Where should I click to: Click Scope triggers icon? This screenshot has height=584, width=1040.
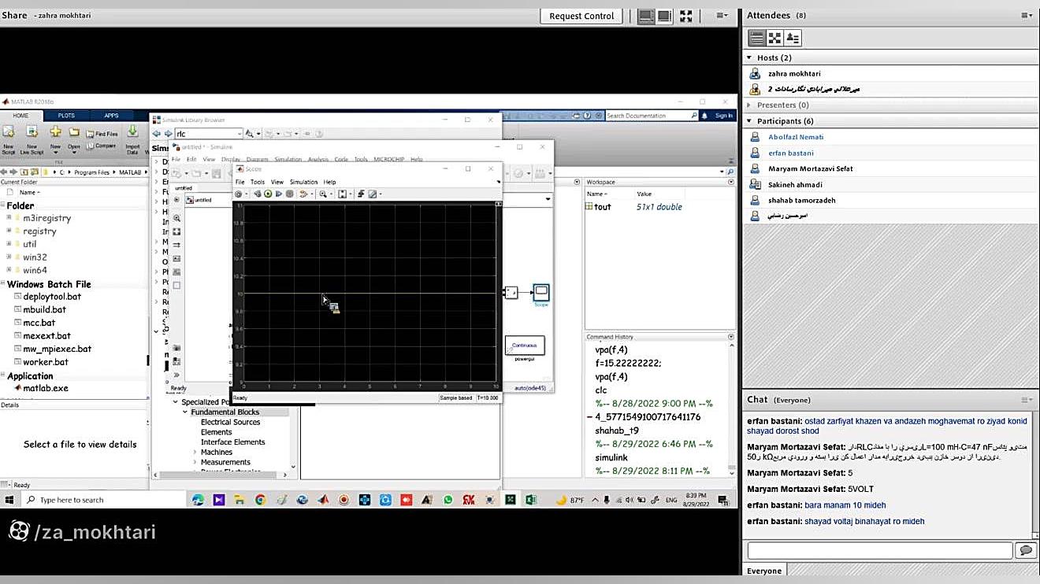pyautogui.click(x=362, y=194)
